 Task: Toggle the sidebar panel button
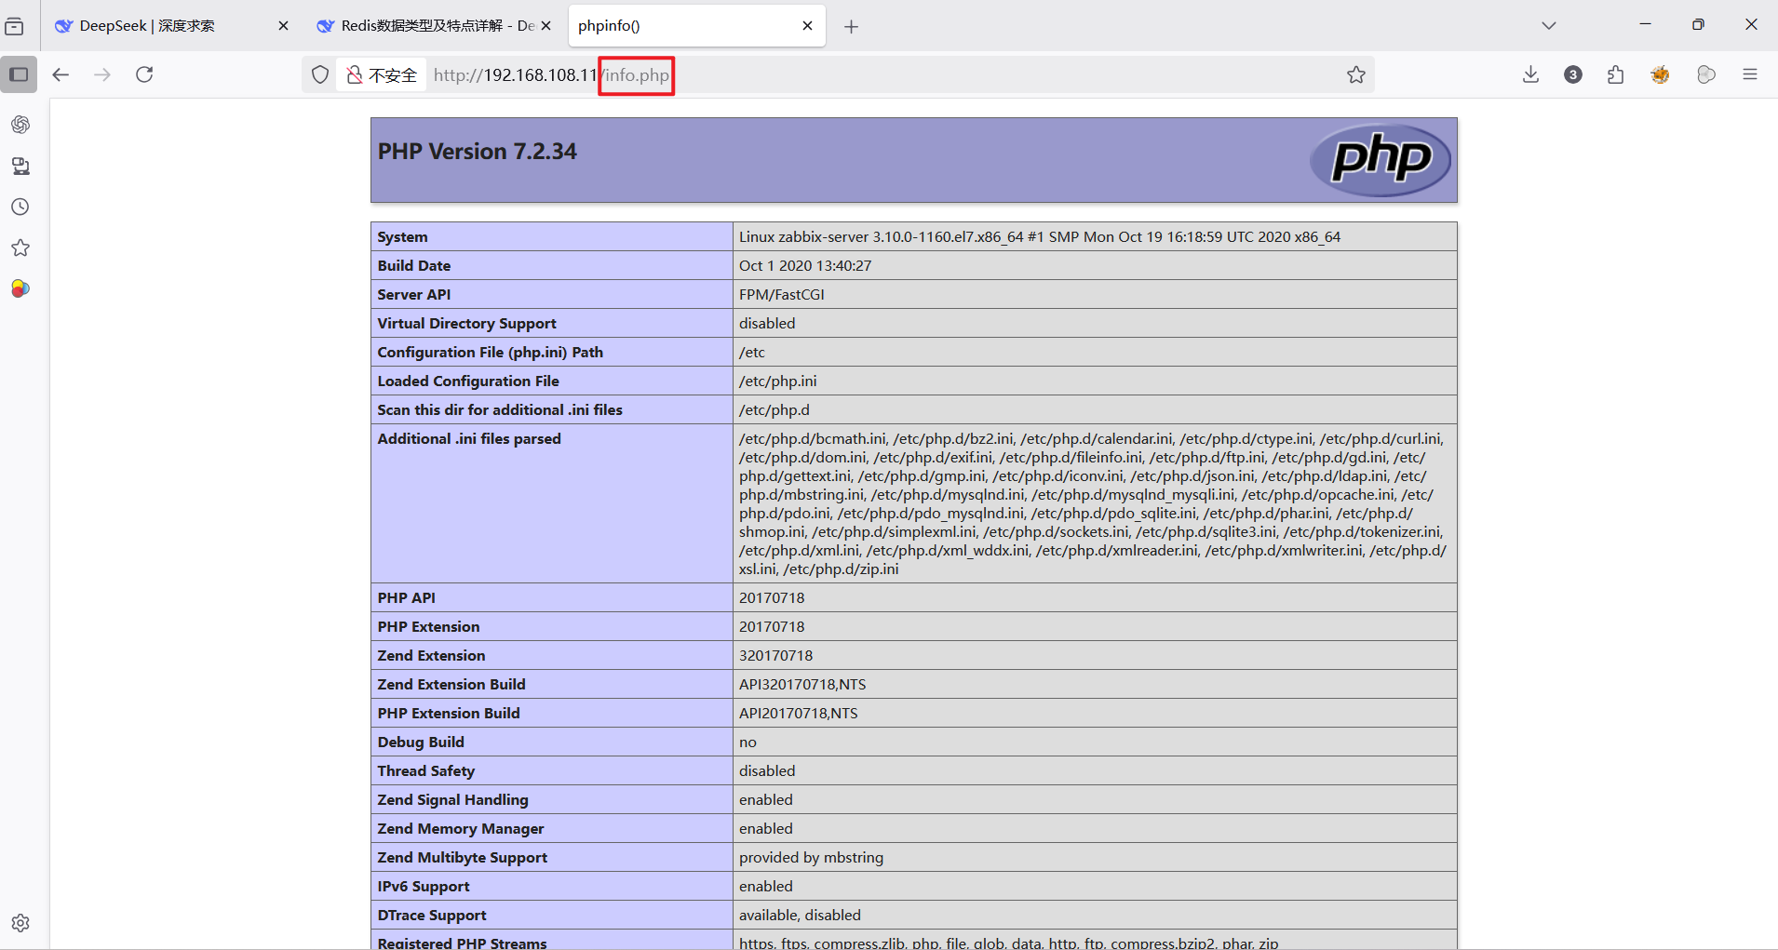19,74
